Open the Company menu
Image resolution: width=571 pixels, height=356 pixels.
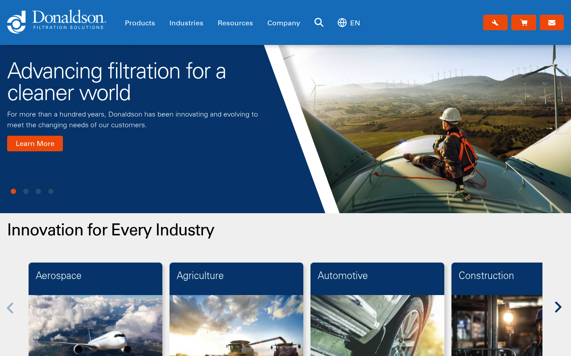[284, 23]
